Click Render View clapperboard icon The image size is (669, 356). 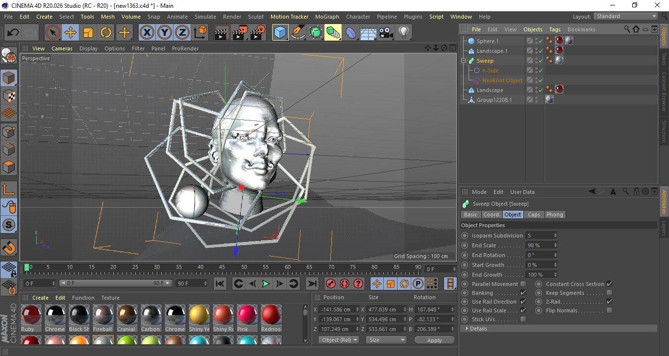pyautogui.click(x=222, y=33)
